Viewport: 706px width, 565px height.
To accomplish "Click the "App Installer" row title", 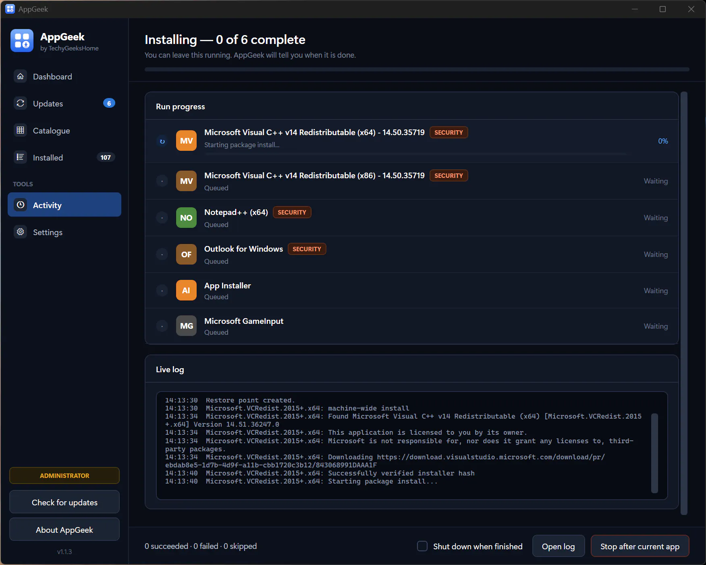I will pyautogui.click(x=228, y=286).
